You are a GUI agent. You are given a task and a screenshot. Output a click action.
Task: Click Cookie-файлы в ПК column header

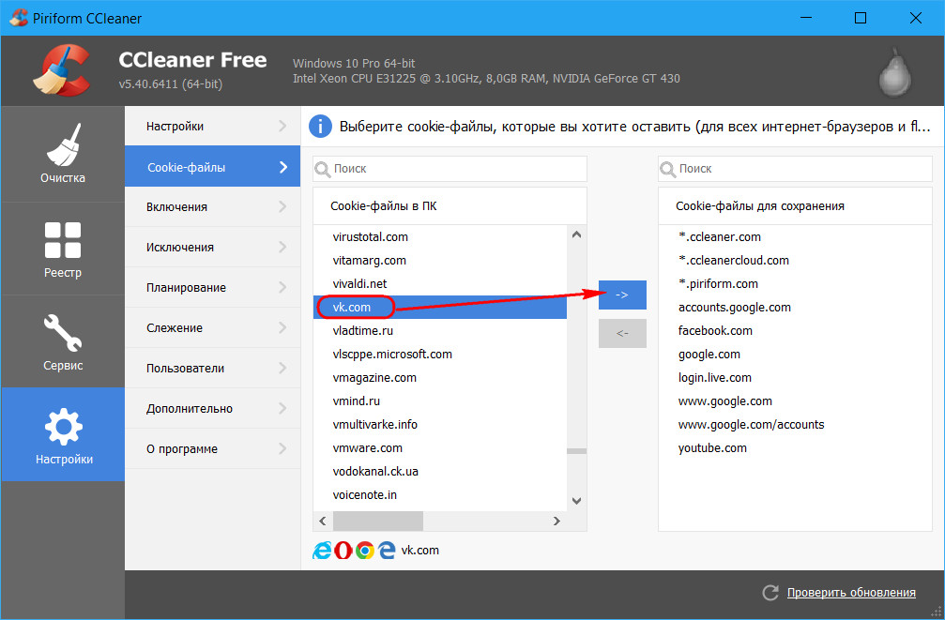(x=450, y=206)
